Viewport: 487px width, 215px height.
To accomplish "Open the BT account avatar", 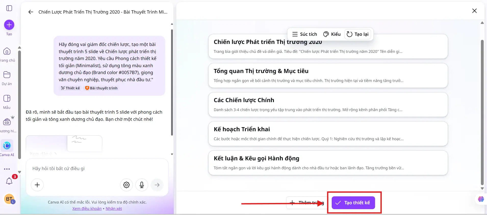I will 9,199.
